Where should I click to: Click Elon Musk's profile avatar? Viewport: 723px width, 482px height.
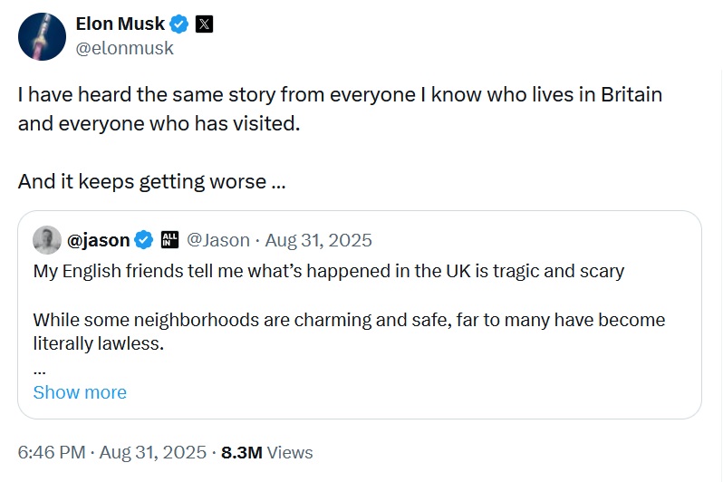42,37
